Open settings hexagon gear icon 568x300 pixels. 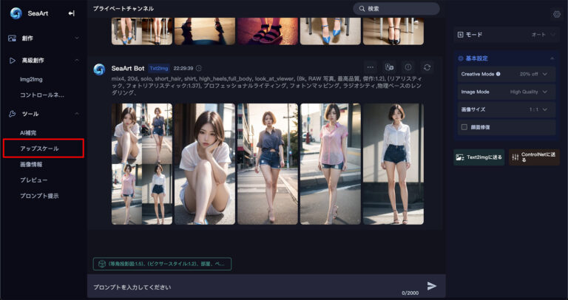click(556, 14)
